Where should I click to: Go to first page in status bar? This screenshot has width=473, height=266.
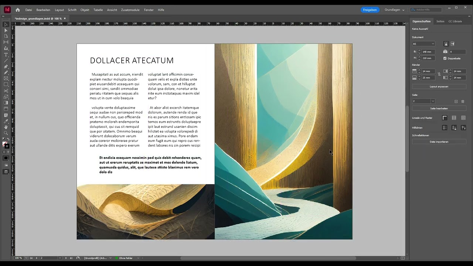coord(31,258)
